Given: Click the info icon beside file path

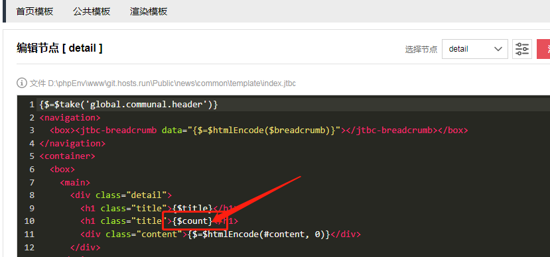Looking at the screenshot, I should click(x=22, y=83).
